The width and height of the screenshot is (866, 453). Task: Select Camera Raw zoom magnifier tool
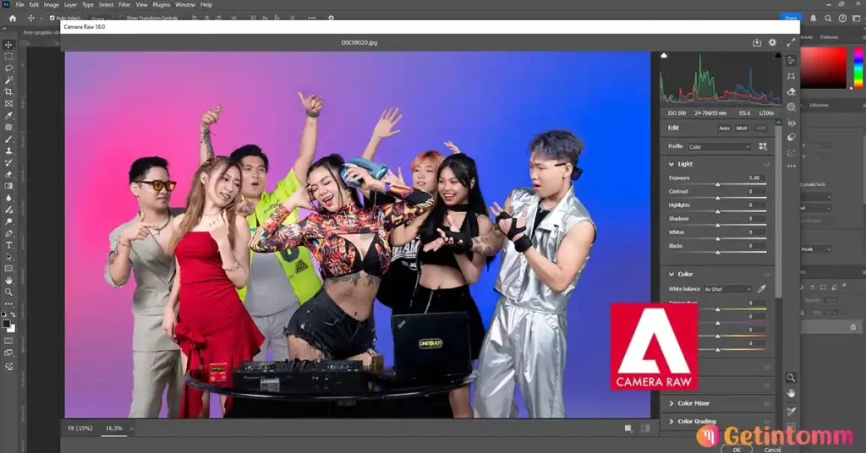[x=791, y=378]
